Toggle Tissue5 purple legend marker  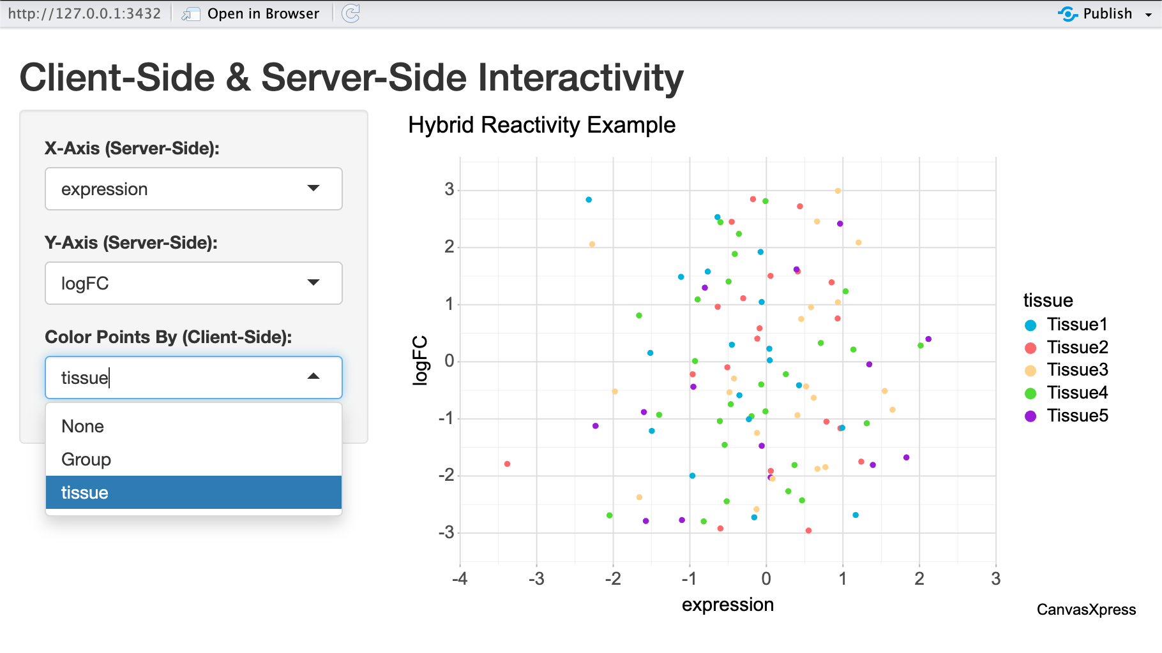1030,416
